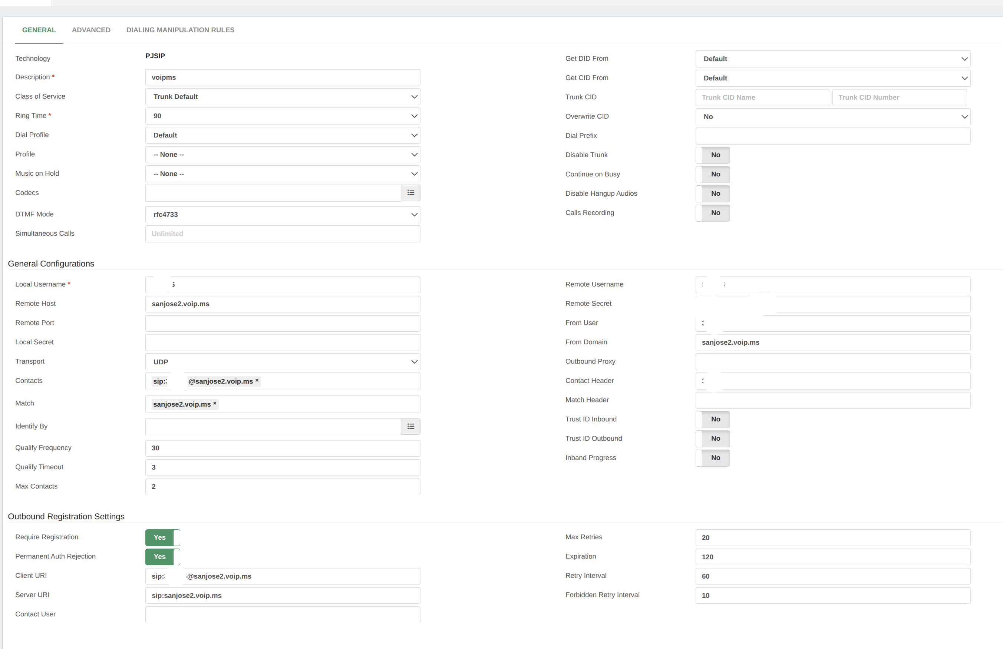Image resolution: width=1003 pixels, height=649 pixels.
Task: Enable Trust ID Inbound
Action: [x=712, y=420]
